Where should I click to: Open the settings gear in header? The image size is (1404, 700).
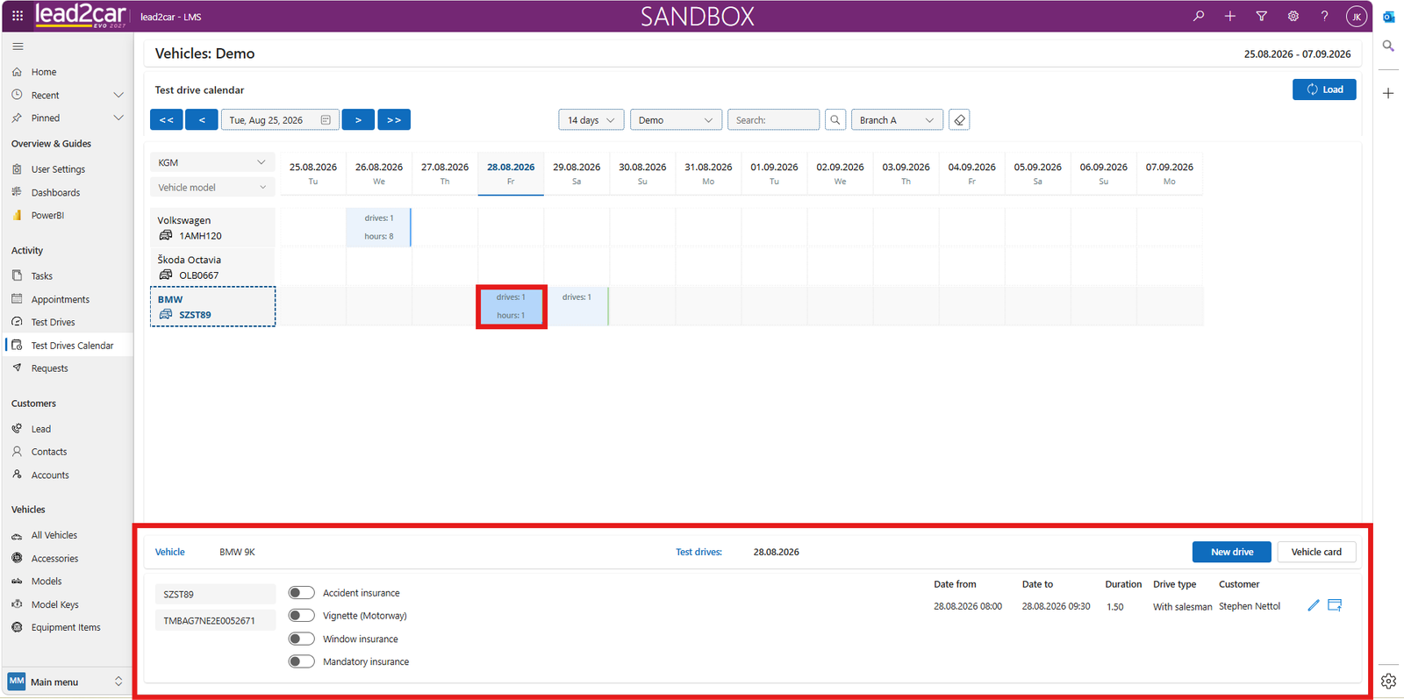pos(1293,16)
